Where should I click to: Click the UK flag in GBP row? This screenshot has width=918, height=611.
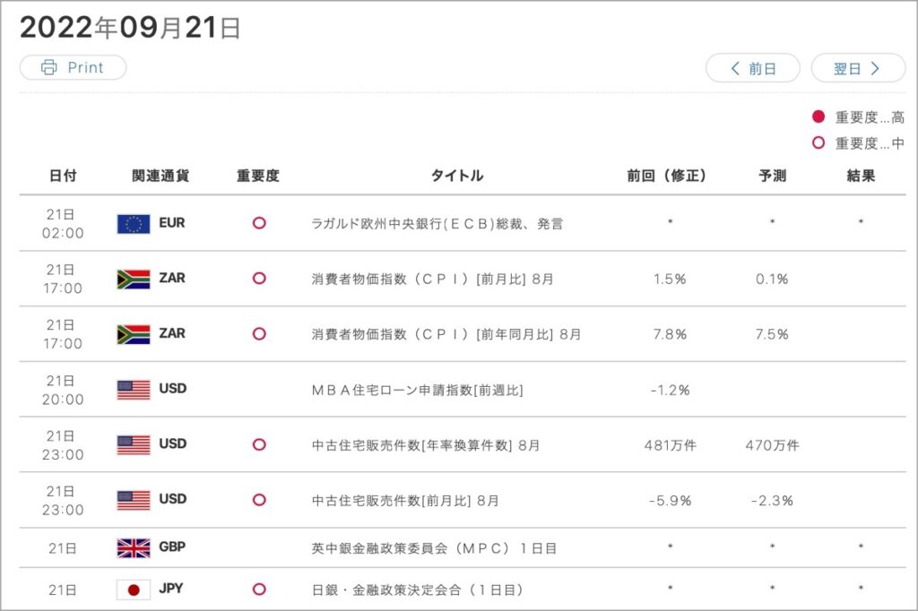[x=134, y=547]
